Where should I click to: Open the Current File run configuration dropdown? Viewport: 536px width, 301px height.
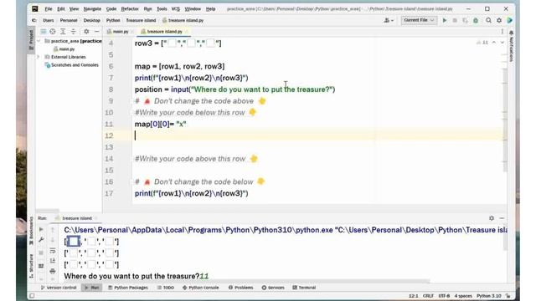(419, 20)
